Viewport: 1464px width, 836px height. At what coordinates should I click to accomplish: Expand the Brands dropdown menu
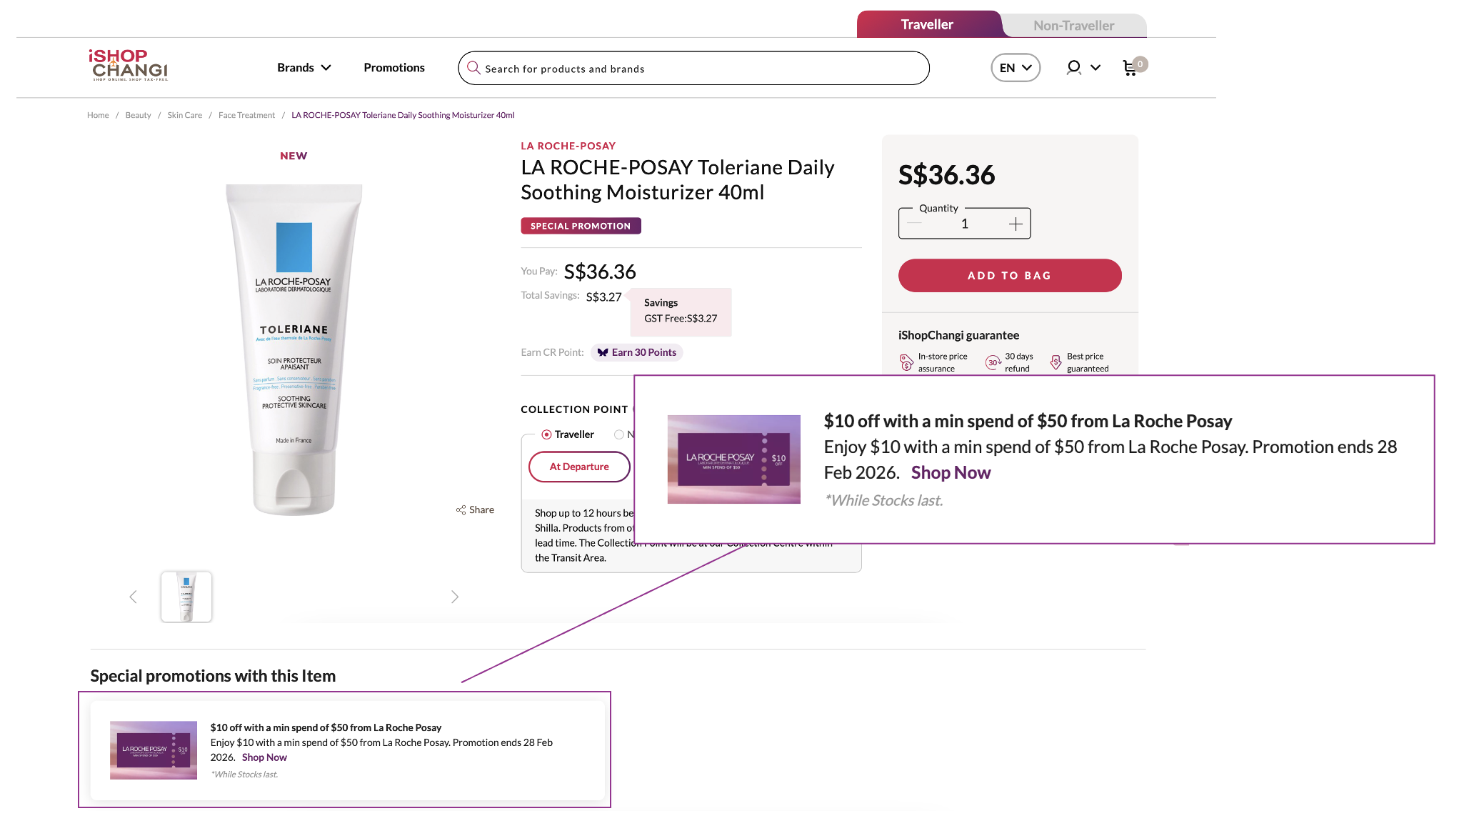point(304,68)
